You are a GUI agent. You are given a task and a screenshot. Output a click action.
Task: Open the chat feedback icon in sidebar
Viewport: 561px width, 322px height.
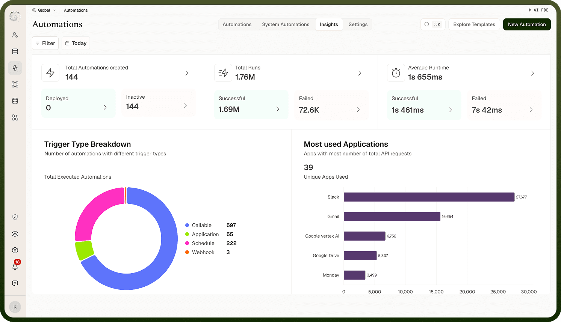point(15,283)
